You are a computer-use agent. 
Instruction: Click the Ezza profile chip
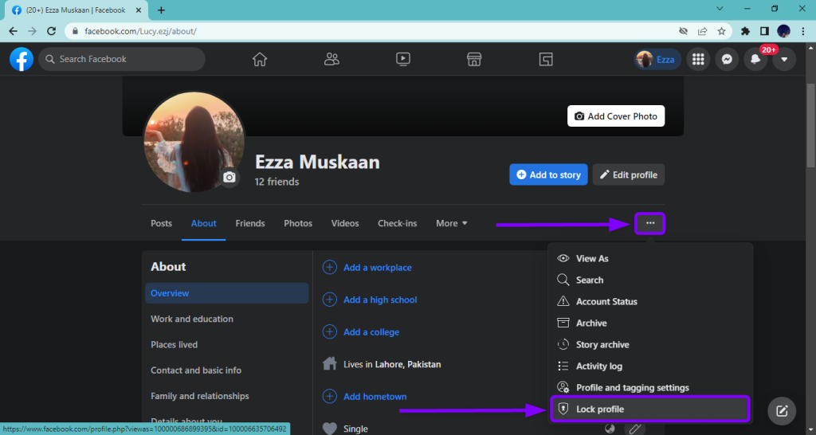click(657, 59)
